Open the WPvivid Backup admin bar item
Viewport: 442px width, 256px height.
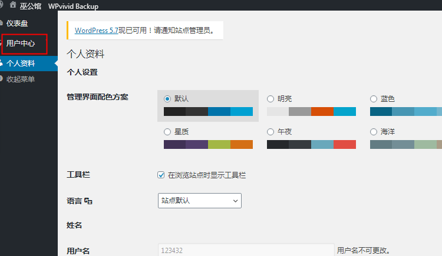pyautogui.click(x=73, y=6)
